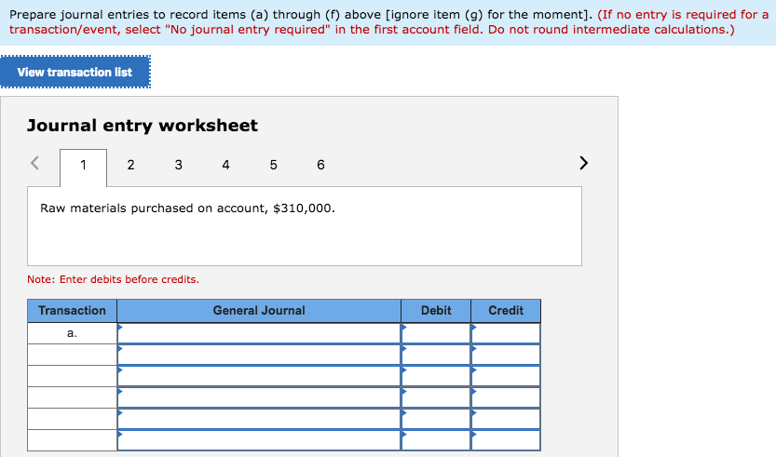Open General Journal account dropdown in second row
This screenshot has height=457, width=776.
point(259,355)
